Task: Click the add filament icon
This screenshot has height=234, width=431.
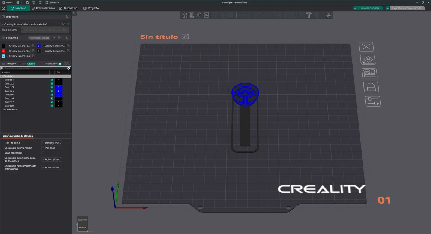Action: (x=54, y=38)
